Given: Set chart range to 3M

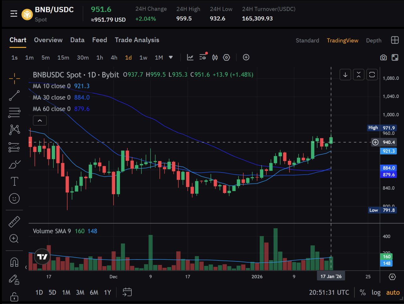Looking at the screenshot, I should coord(80,292).
